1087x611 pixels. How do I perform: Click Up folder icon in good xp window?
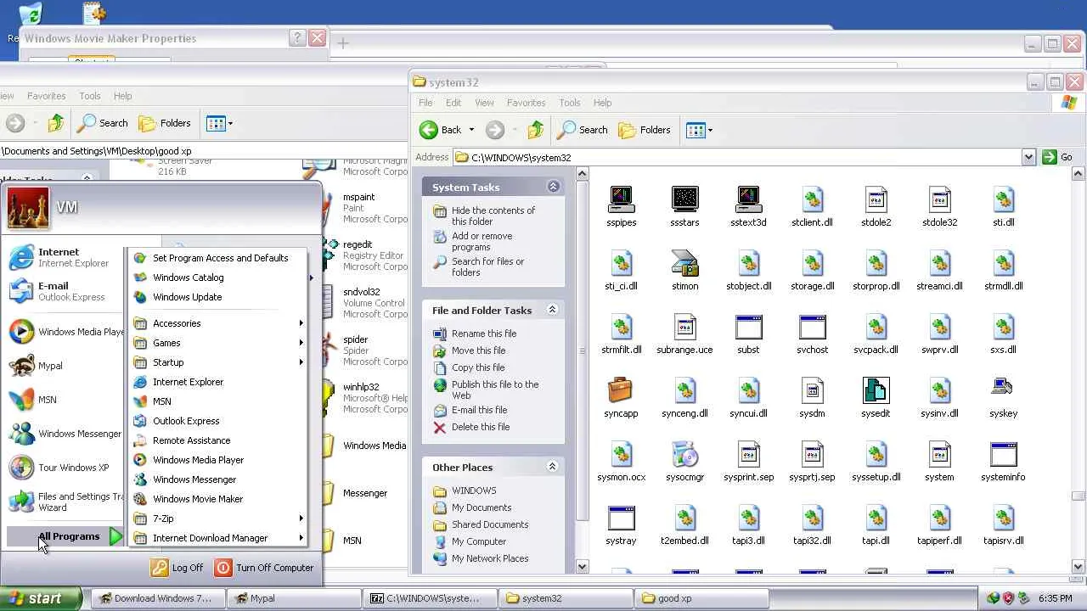click(x=55, y=123)
